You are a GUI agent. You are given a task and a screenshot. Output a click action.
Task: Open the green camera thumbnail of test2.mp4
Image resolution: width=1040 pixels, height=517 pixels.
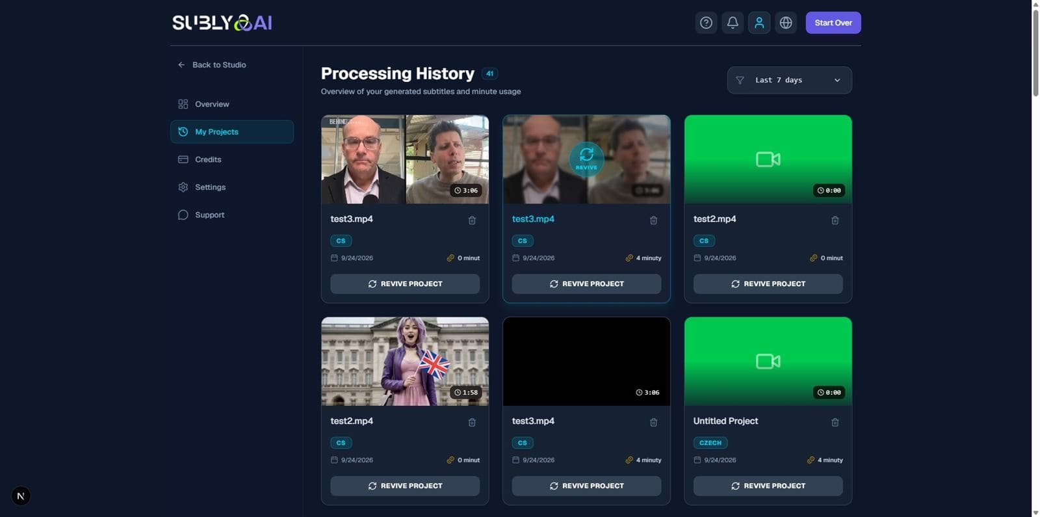pos(768,159)
